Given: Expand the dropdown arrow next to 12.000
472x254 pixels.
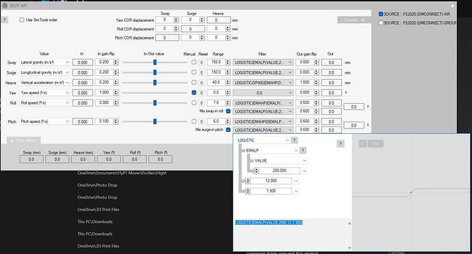Looking at the screenshot, I should pyautogui.click(x=296, y=181).
